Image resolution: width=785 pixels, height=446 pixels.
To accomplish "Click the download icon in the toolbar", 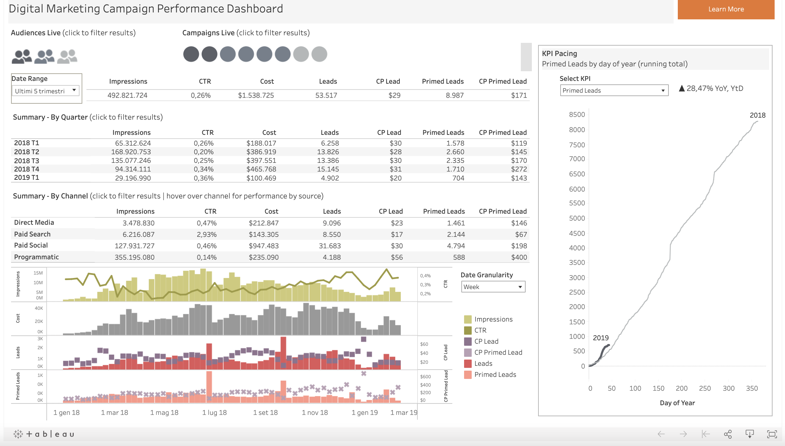I will (x=749, y=434).
